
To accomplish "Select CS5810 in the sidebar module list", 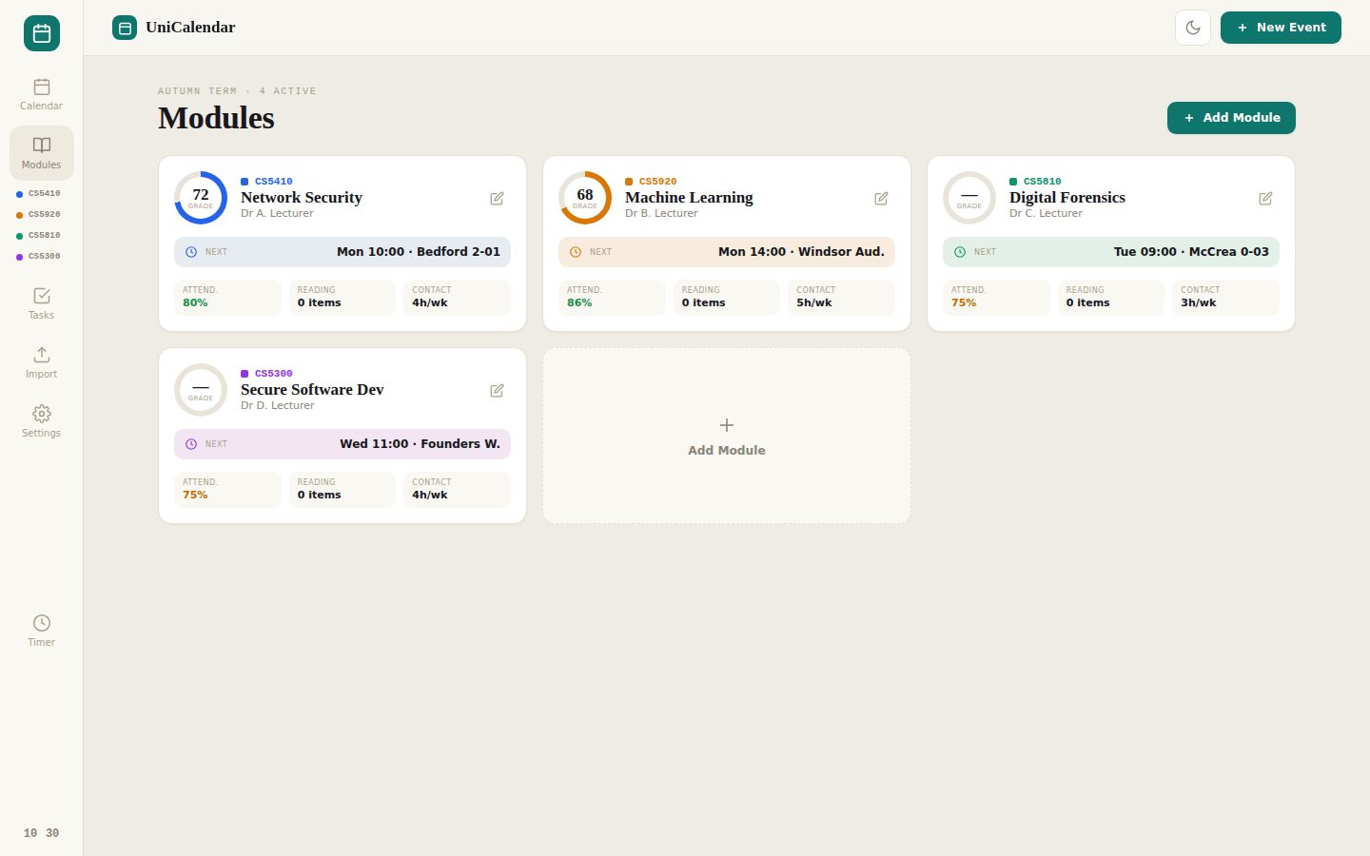I will pos(39,236).
